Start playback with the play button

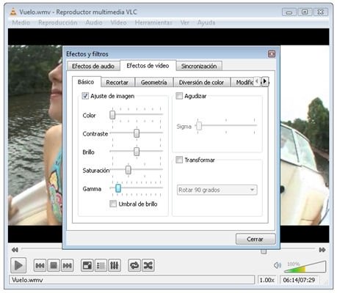click(18, 265)
